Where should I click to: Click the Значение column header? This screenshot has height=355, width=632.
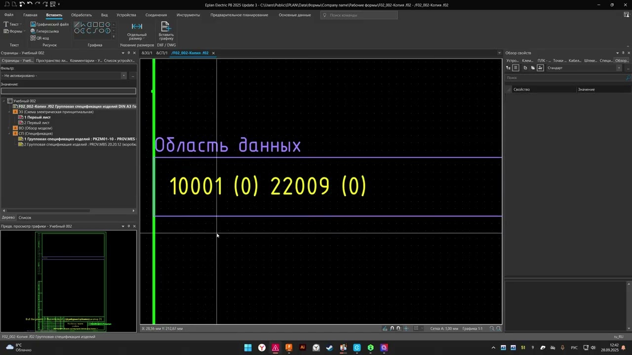603,89
